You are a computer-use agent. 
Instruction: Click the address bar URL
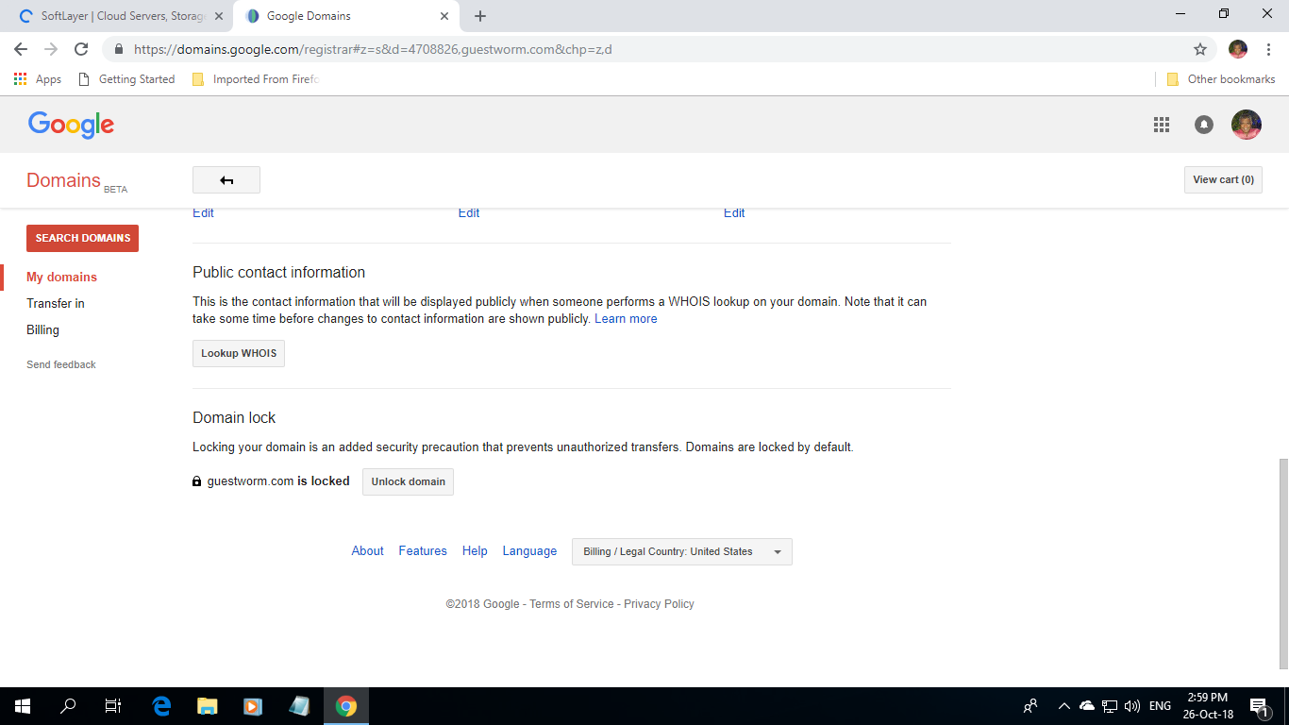(373, 49)
